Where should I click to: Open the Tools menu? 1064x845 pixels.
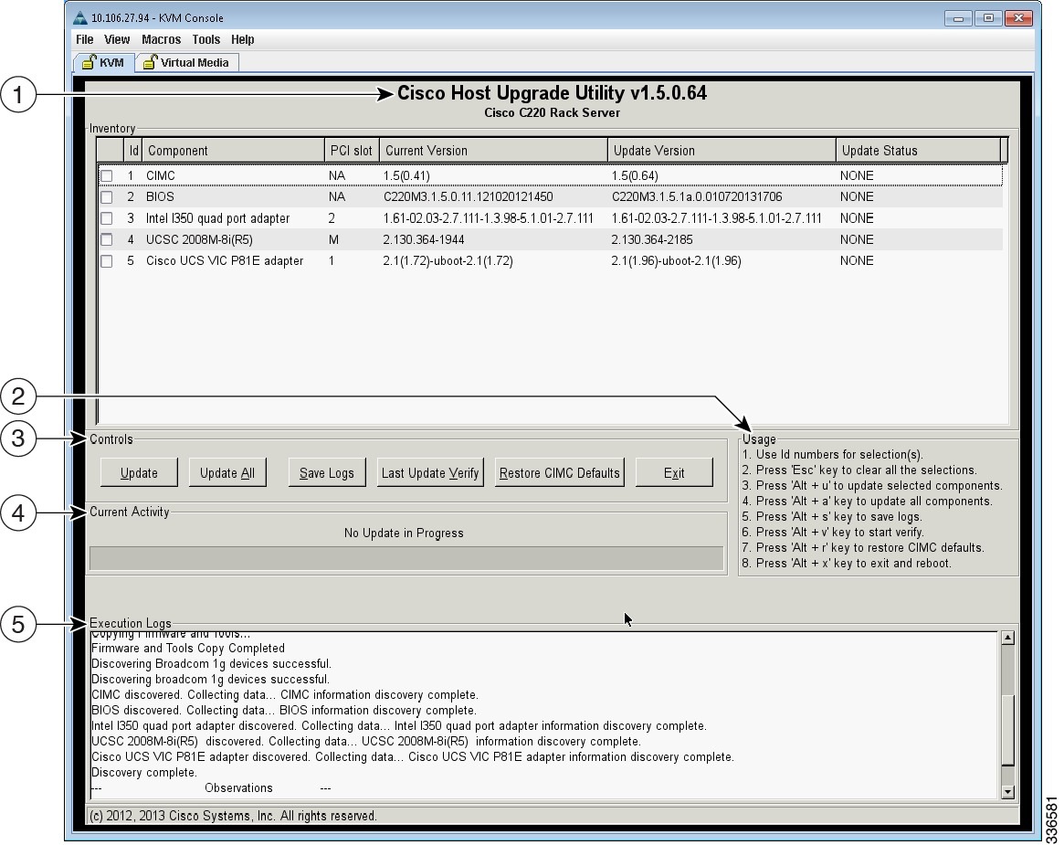tap(205, 39)
